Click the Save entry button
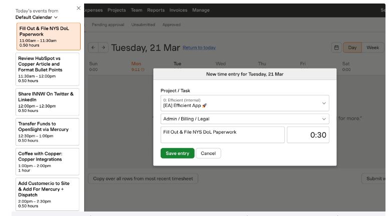 (177, 153)
